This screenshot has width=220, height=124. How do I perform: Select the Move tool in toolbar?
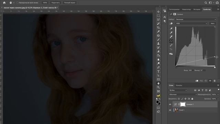[x=158, y=12]
